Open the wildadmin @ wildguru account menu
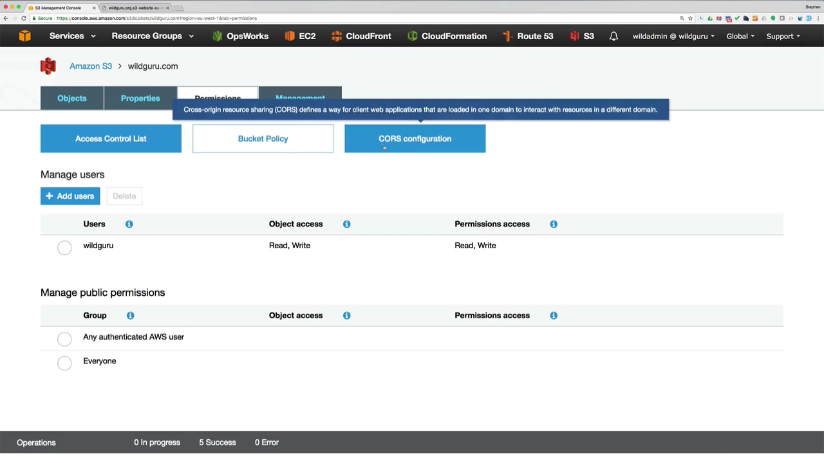This screenshot has width=824, height=463. (x=673, y=36)
